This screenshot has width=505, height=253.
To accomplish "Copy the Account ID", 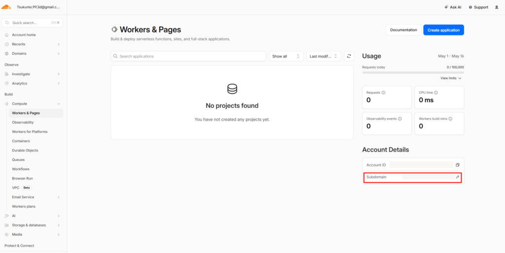I will pos(457,165).
